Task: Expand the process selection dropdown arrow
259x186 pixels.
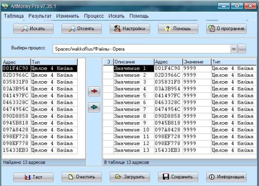Action: (x=234, y=49)
